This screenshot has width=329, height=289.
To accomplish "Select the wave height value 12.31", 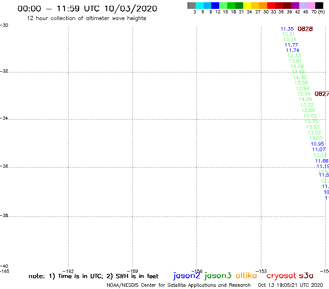I will 288,34.
